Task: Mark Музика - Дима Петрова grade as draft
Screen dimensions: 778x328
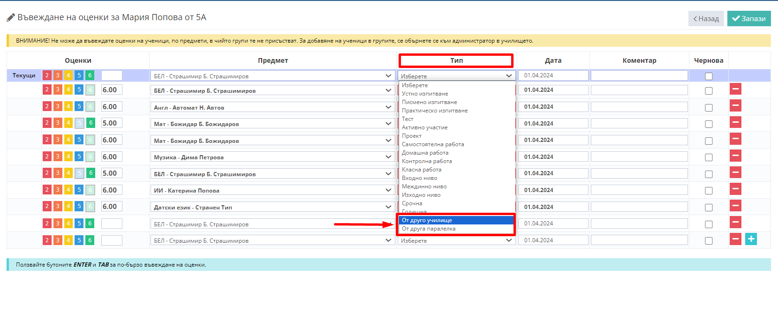Action: tap(709, 157)
